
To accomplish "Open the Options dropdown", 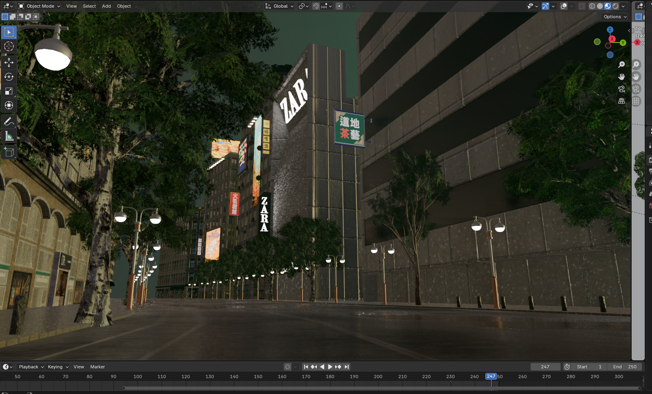I will [615, 17].
